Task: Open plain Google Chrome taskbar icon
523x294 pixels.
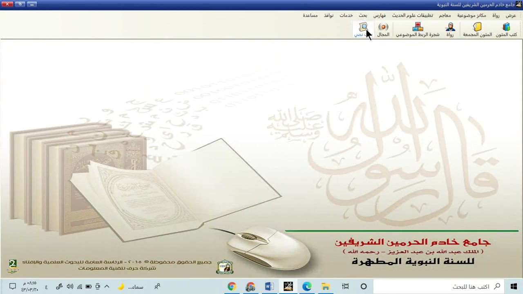Action: [x=232, y=286]
